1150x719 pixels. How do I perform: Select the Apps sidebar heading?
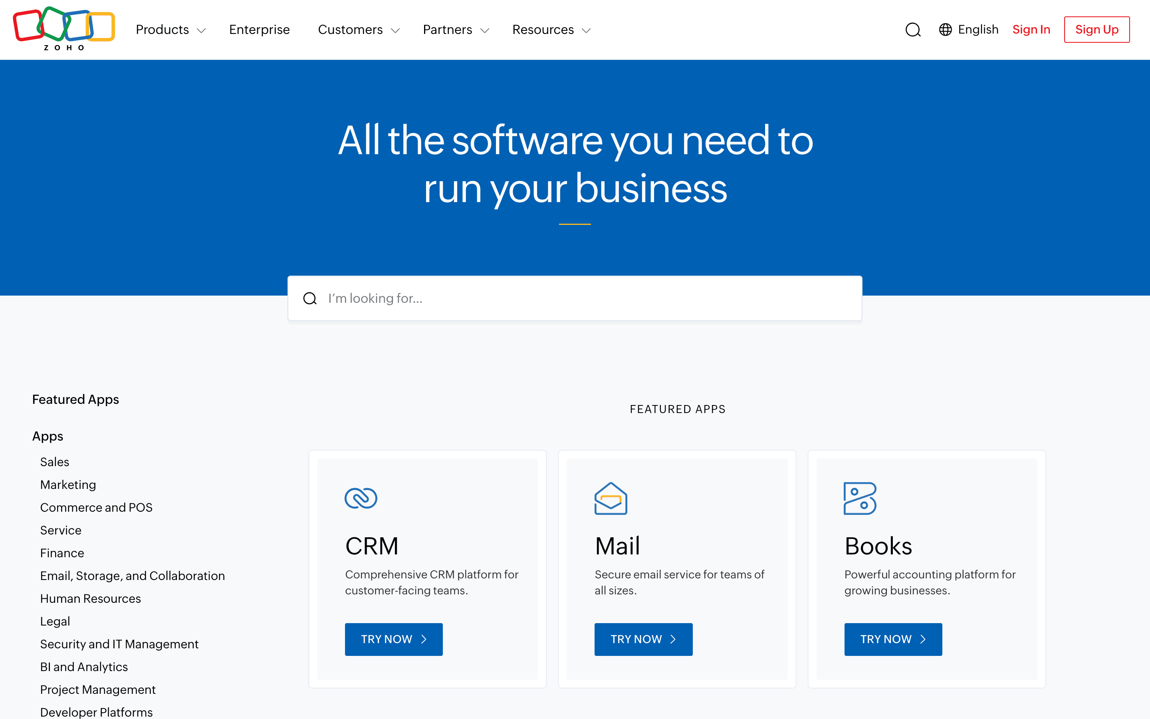[x=48, y=436]
